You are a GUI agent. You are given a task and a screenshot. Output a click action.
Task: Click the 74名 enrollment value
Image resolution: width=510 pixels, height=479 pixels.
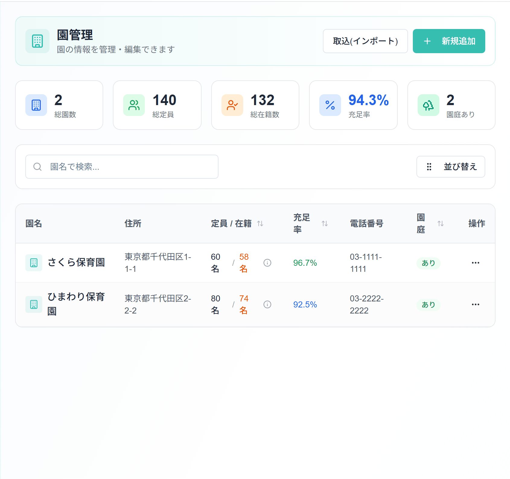[x=244, y=304]
